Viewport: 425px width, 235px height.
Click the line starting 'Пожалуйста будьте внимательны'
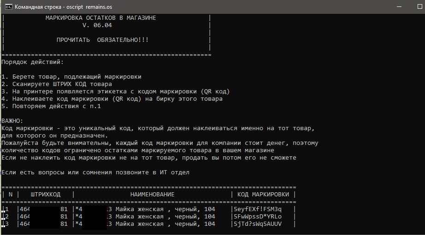160,143
